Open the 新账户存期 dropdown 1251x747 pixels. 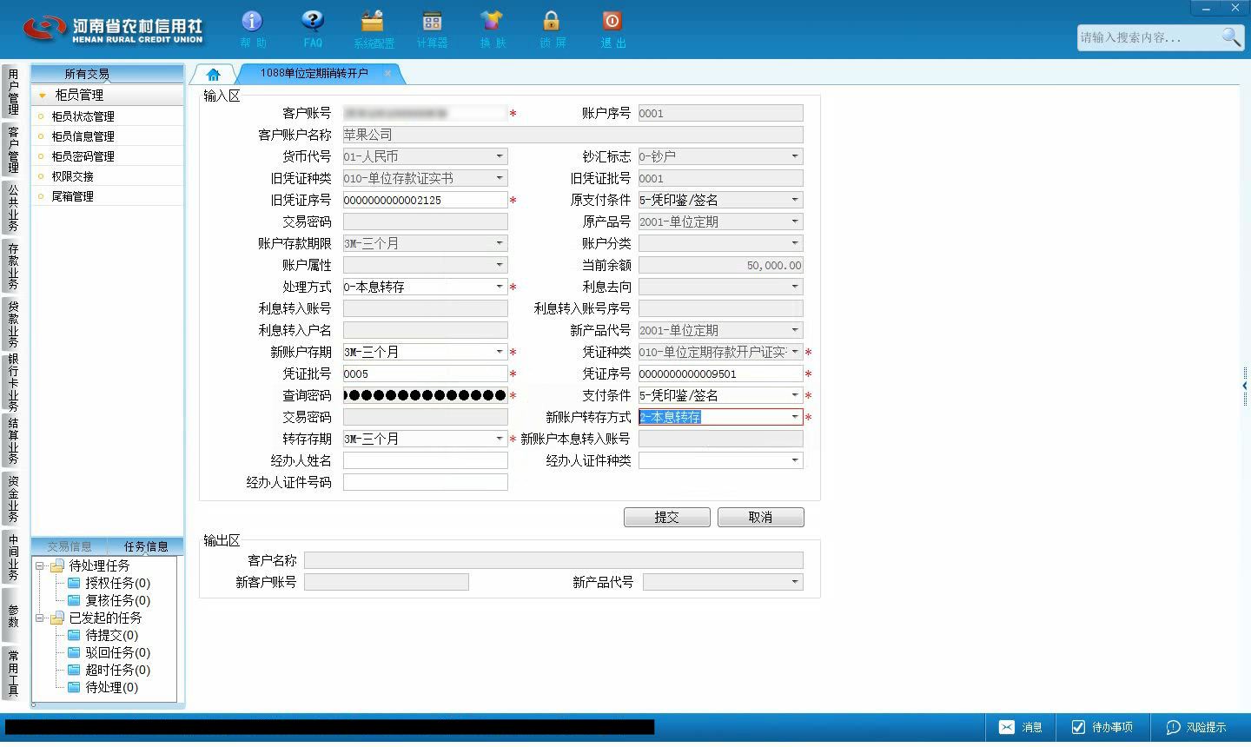pyautogui.click(x=500, y=352)
